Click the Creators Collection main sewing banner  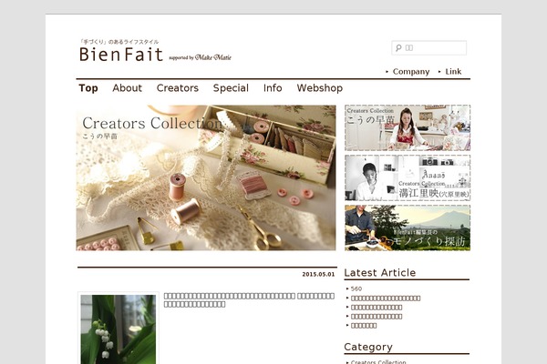206,177
